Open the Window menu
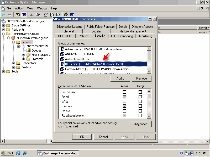 point(42,8)
